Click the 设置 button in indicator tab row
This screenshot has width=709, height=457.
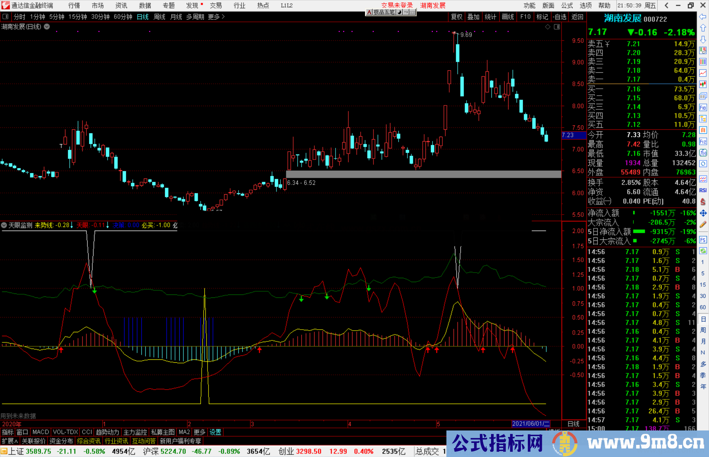tap(215, 432)
